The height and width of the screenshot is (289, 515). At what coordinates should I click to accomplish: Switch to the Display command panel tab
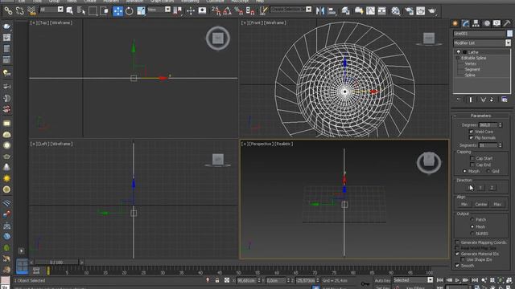click(x=497, y=23)
